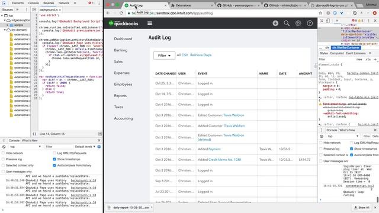Toggle Hide network in right console
Image resolution: width=379 pixels, height=213 pixels.
321,143
